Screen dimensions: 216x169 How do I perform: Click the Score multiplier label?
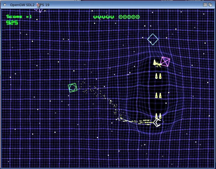point(19,17)
